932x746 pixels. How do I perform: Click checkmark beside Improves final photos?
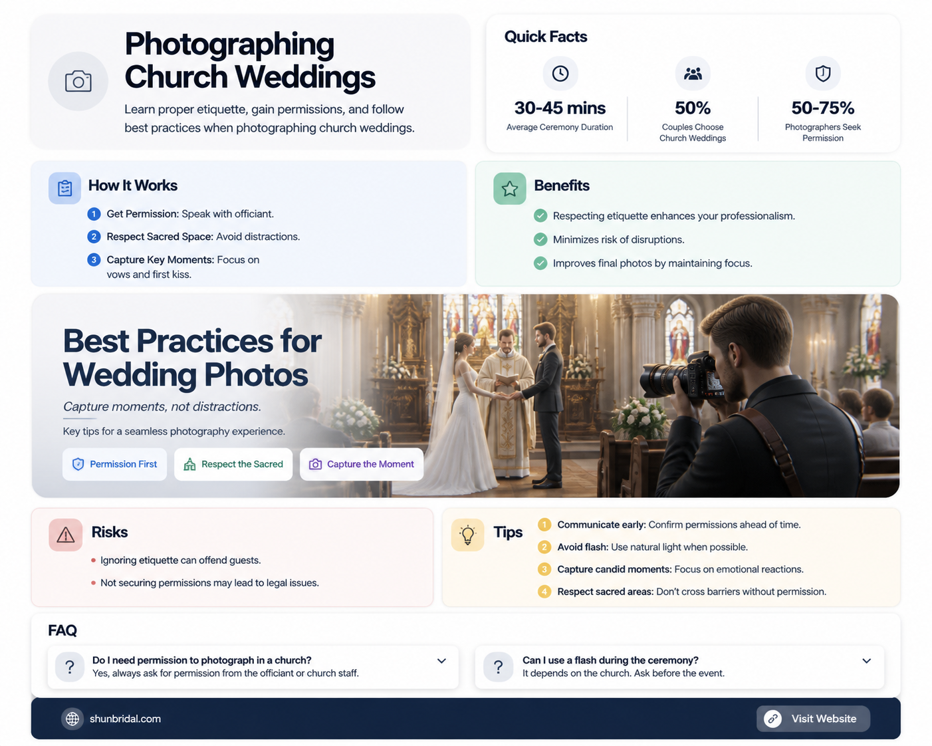pyautogui.click(x=540, y=263)
